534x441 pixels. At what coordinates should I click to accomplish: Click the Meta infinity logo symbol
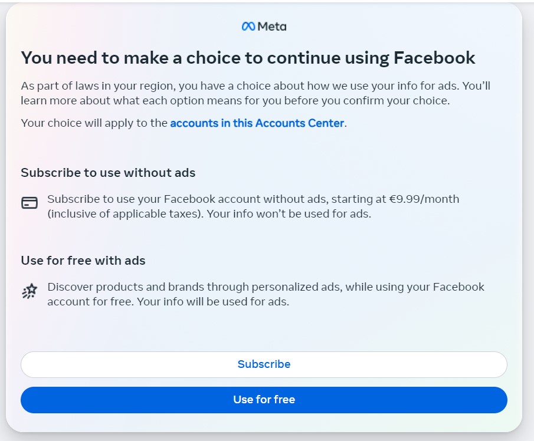pyautogui.click(x=248, y=27)
